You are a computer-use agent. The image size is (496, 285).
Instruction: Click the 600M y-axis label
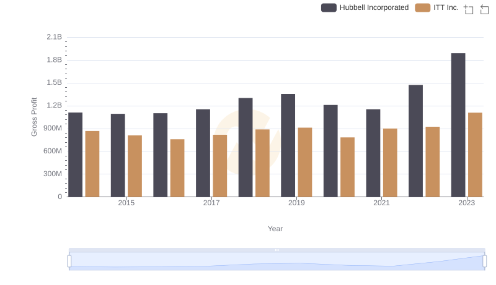pyautogui.click(x=53, y=151)
